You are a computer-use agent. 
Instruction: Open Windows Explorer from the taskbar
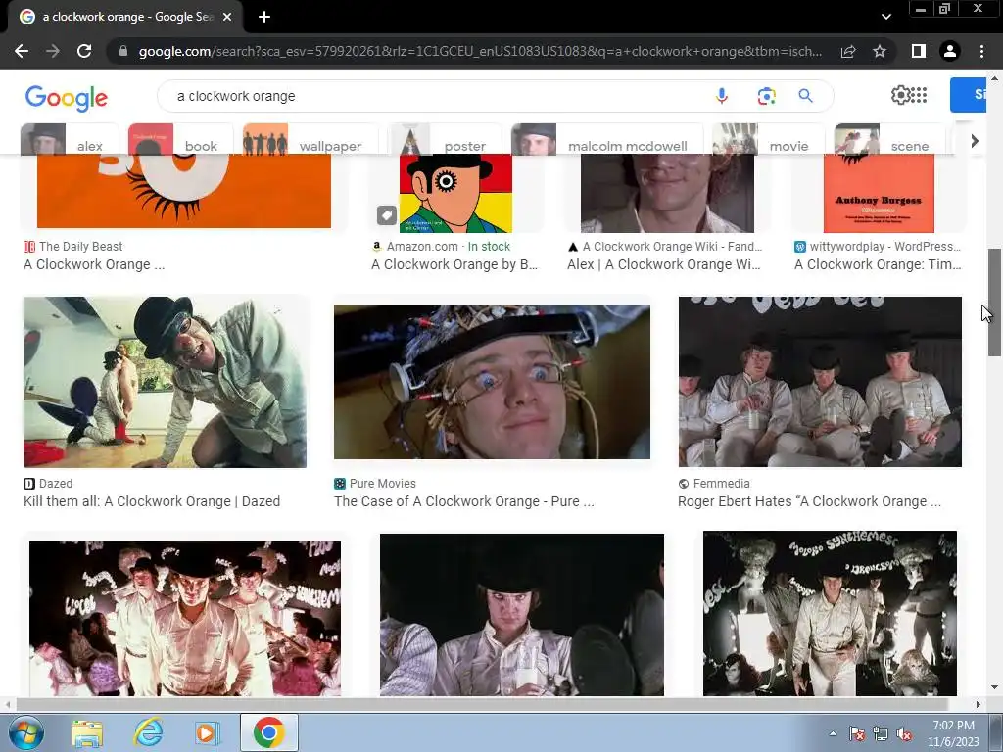87,732
